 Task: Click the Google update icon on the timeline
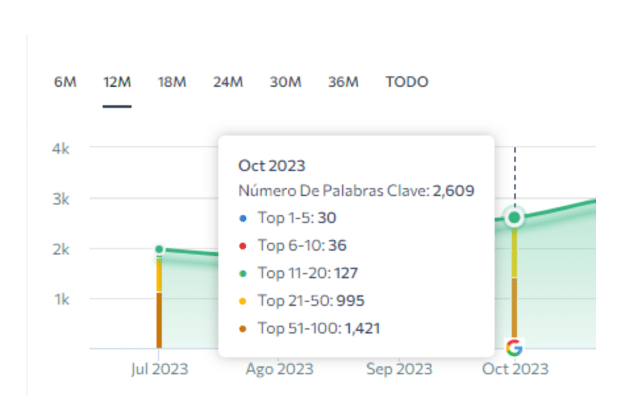[514, 347]
